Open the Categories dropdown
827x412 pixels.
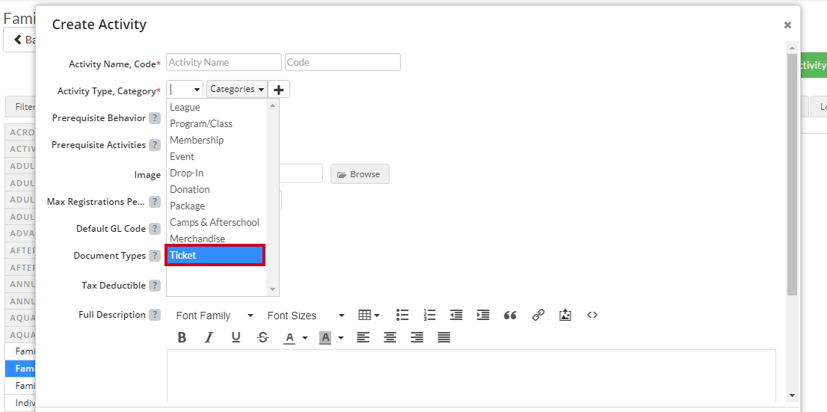click(x=237, y=89)
